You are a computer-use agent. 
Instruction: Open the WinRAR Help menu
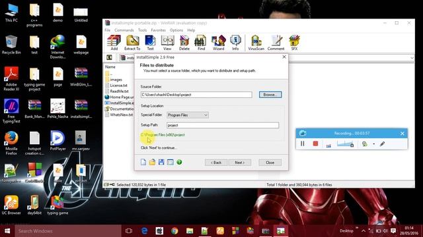pyautogui.click(x=191, y=30)
